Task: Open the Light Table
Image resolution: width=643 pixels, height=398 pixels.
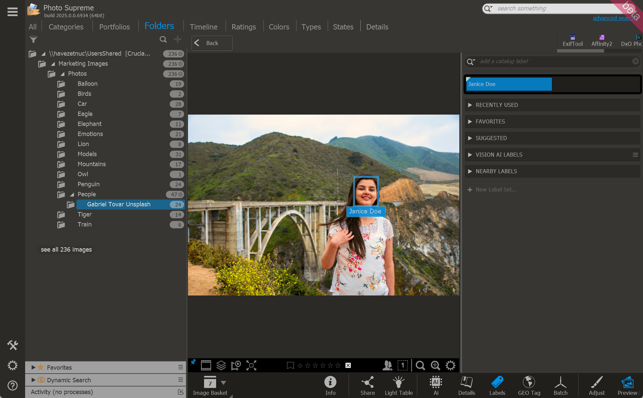Action: 399,385
